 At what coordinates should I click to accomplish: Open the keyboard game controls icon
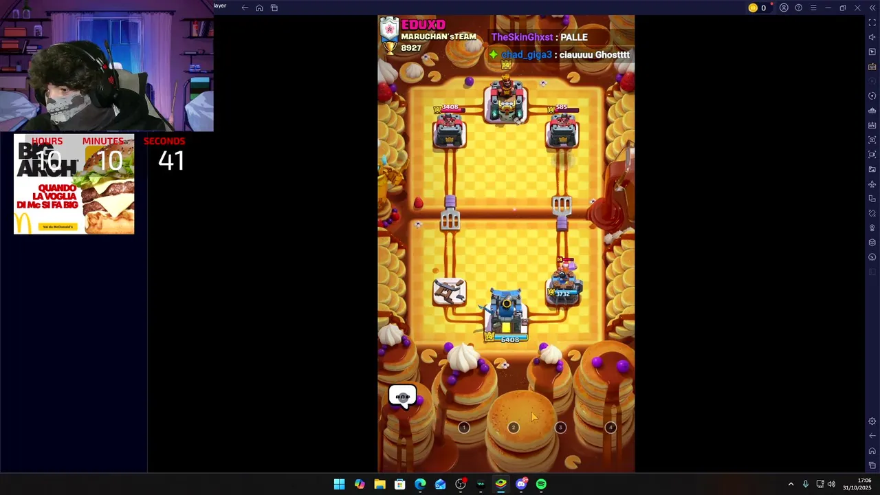[872, 67]
